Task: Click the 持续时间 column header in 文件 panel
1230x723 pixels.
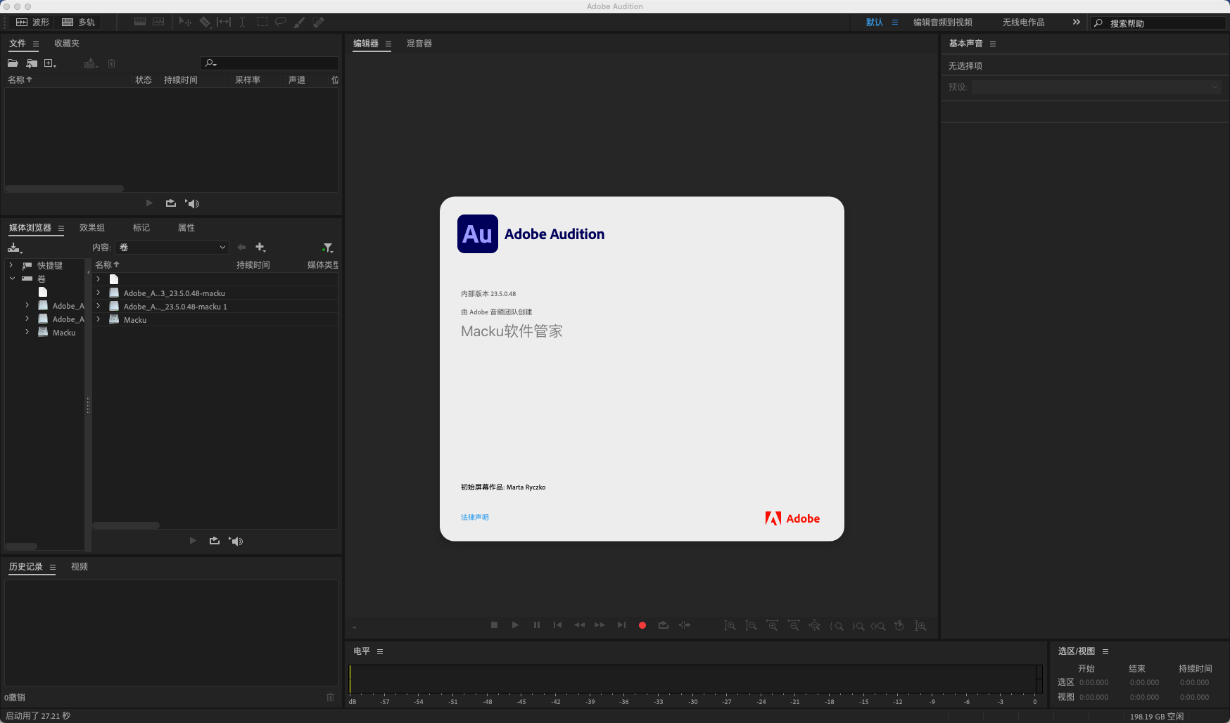Action: click(181, 80)
